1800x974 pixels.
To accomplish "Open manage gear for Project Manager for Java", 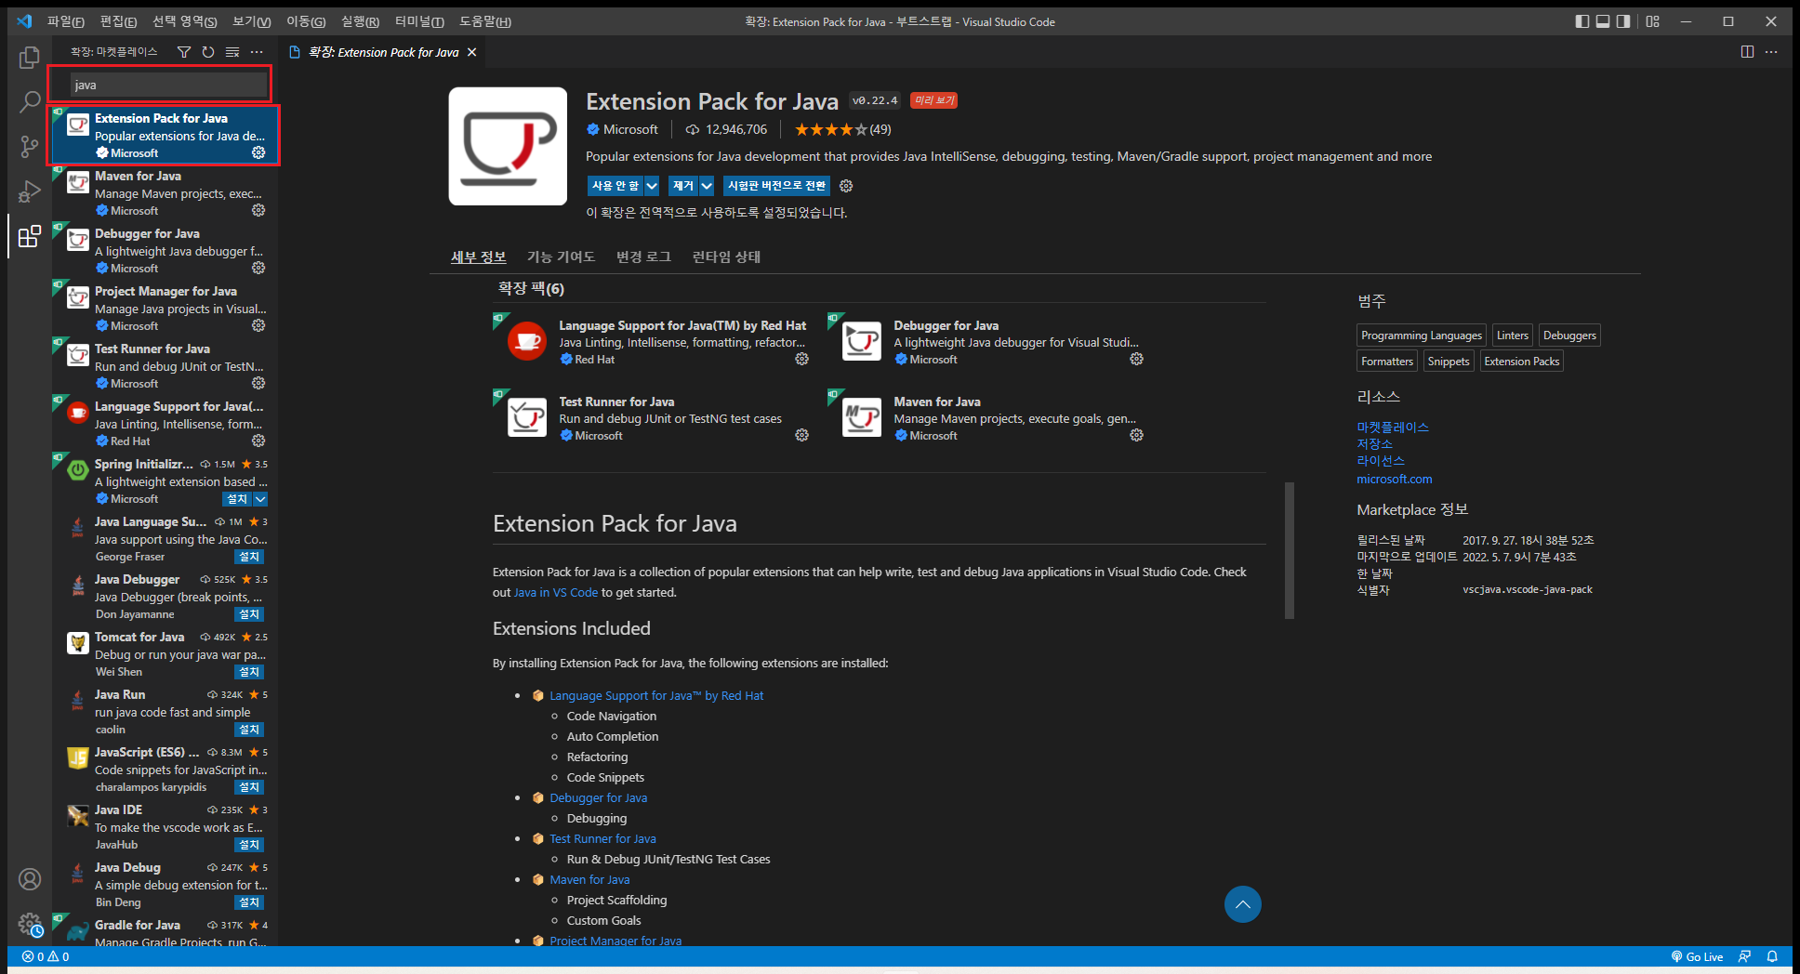I will coord(258,325).
